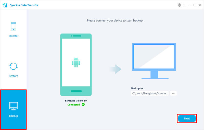Maximize the Syncios window
204x130 pixels.
pyautogui.click(x=195, y=5)
